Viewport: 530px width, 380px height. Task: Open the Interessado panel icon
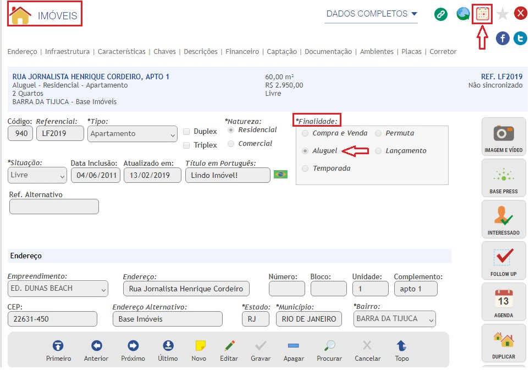[x=503, y=219]
